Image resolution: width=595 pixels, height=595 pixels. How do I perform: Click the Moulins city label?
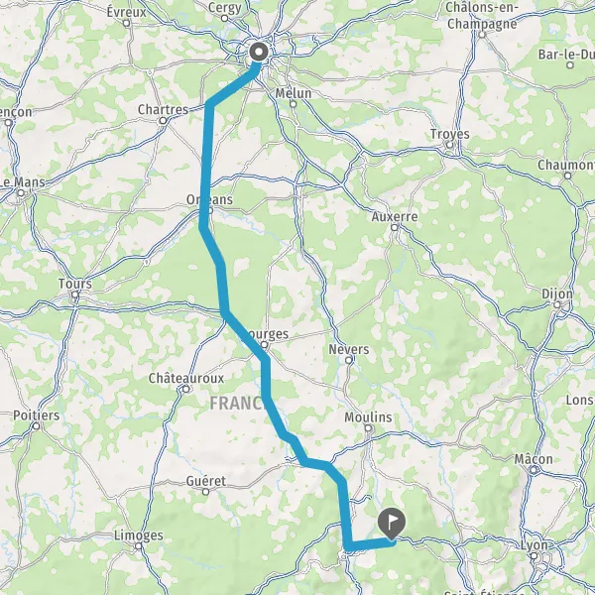click(368, 417)
